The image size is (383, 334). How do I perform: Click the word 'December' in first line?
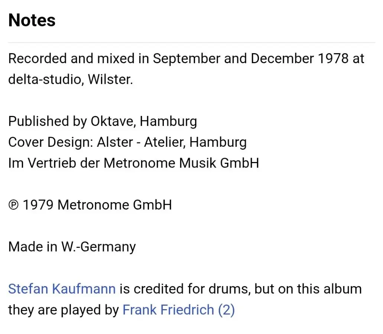click(282, 59)
